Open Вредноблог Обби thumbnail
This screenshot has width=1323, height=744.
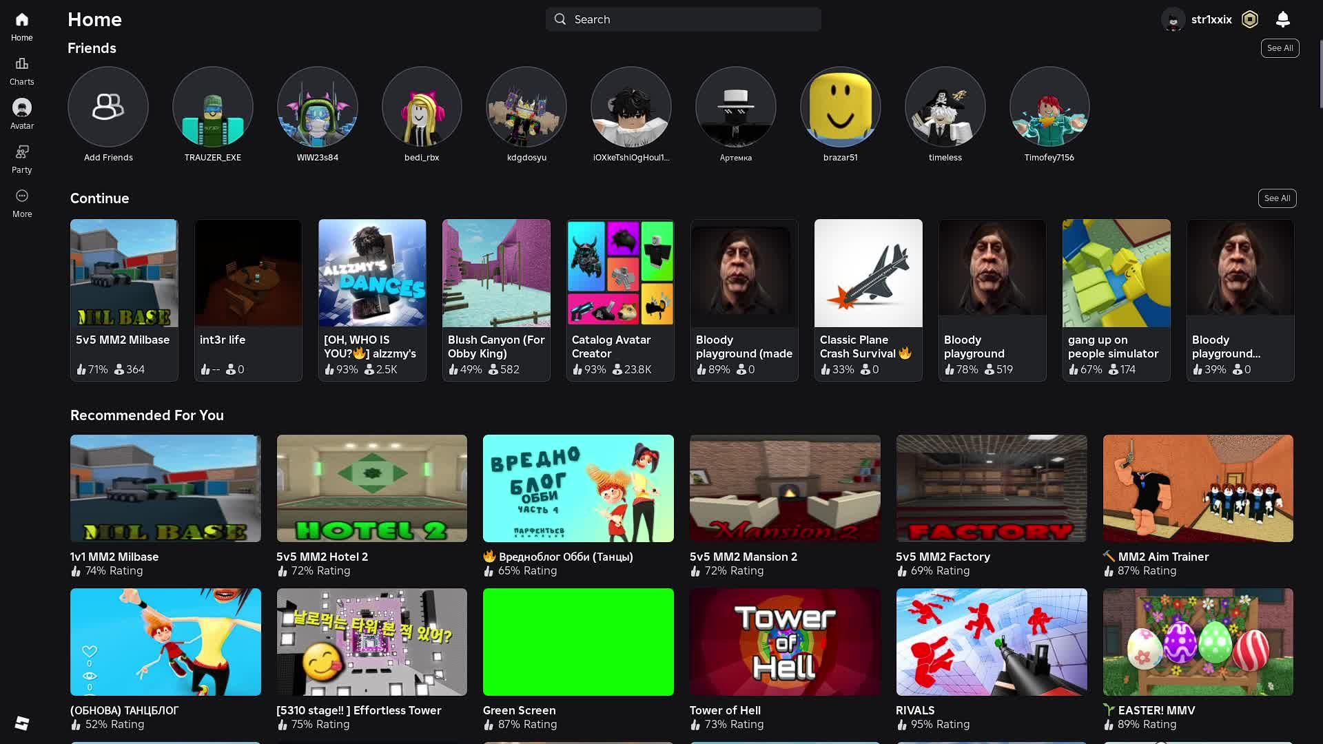point(578,488)
